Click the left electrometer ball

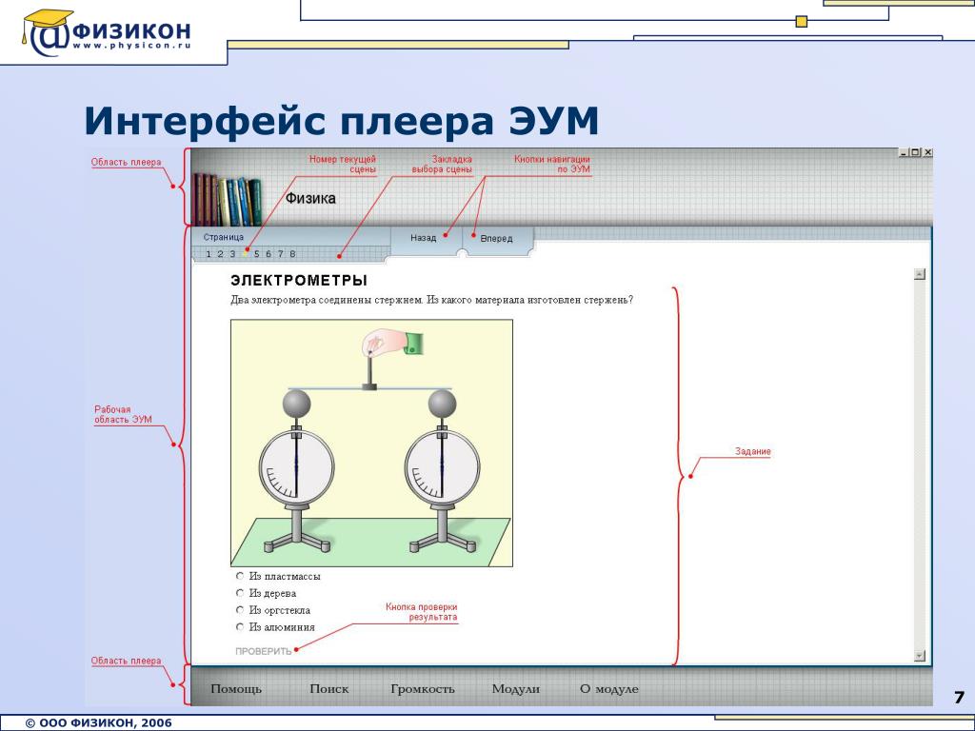297,404
